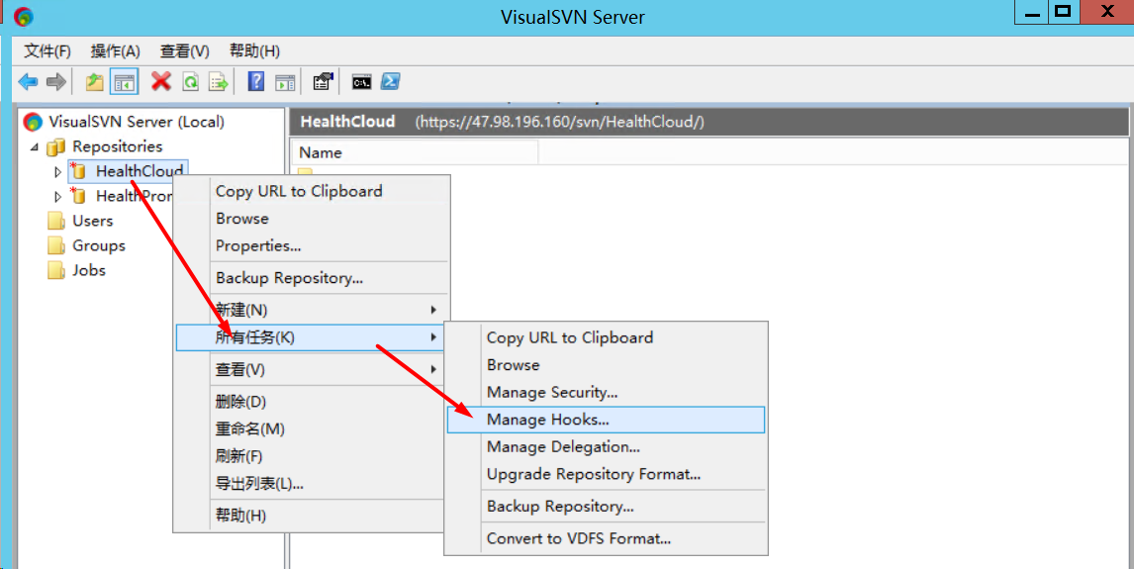
Task: Expand the HealthCloud repository node
Action: coord(57,172)
